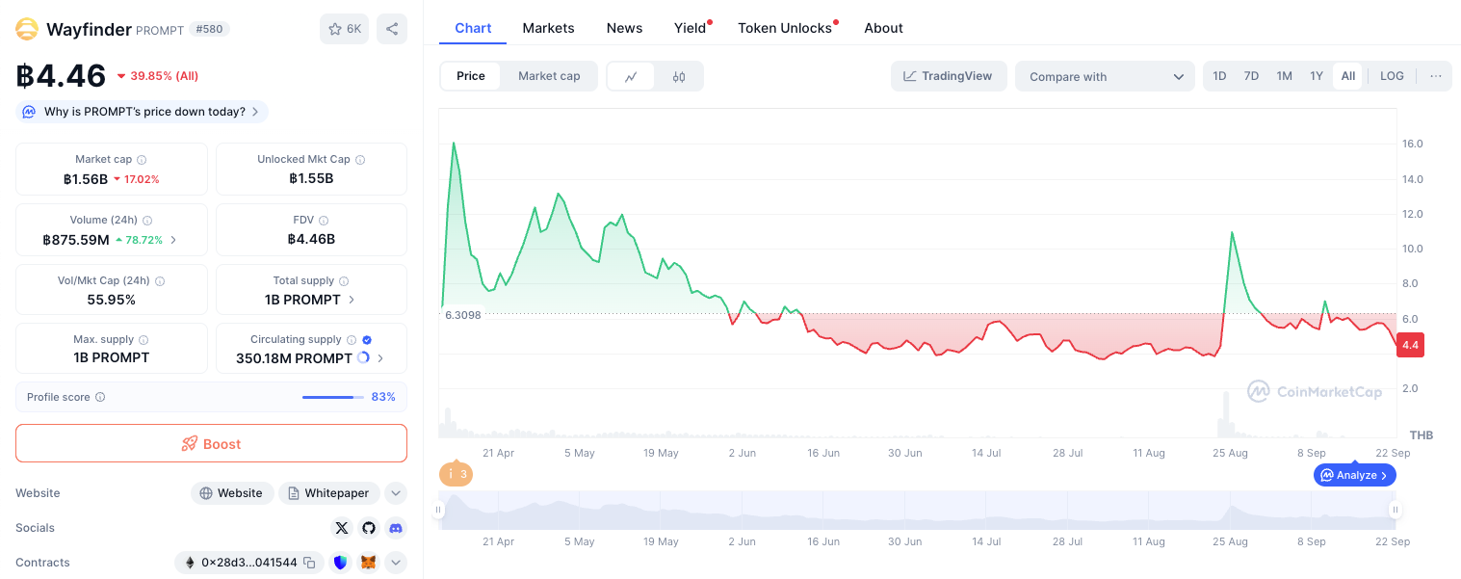Copy the contract address 0x28d3...041544

pyautogui.click(x=309, y=563)
